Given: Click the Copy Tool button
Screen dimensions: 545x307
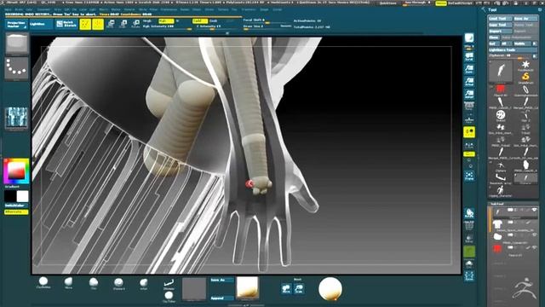Looking at the screenshot, I should 500,25.
